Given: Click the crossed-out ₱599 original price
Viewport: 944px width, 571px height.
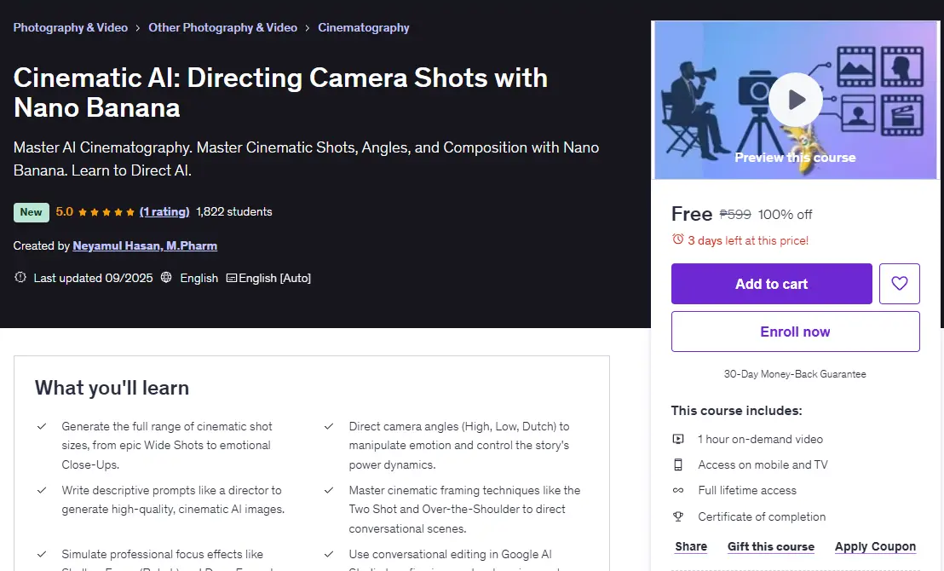Looking at the screenshot, I should 736,215.
